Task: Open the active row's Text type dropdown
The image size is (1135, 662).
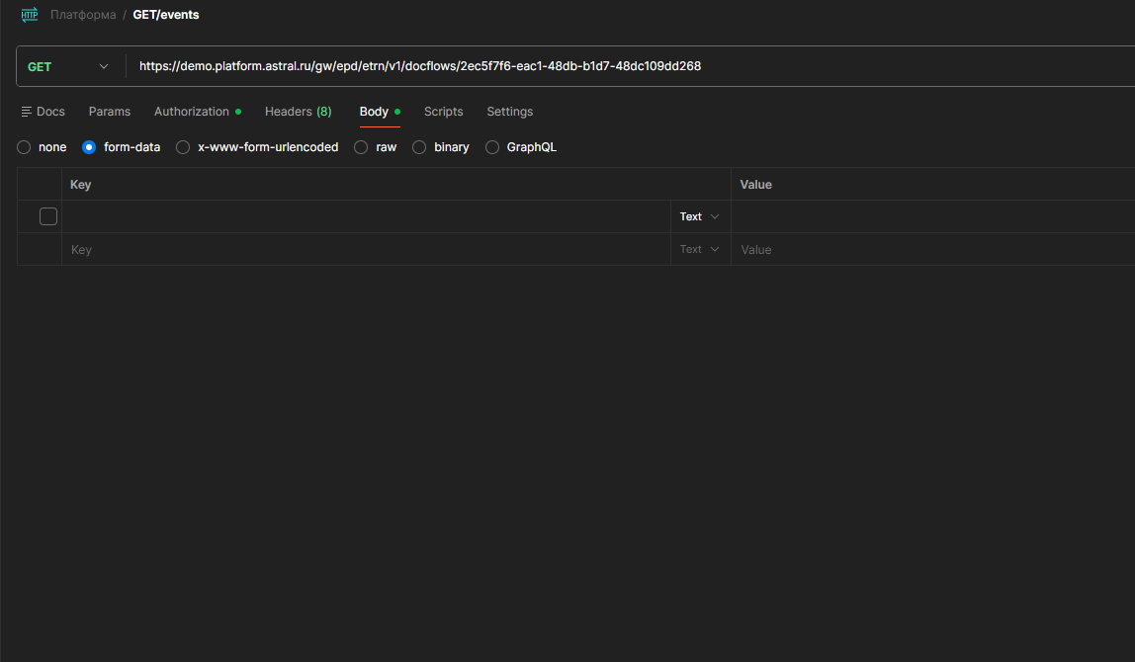Action: [x=699, y=216]
